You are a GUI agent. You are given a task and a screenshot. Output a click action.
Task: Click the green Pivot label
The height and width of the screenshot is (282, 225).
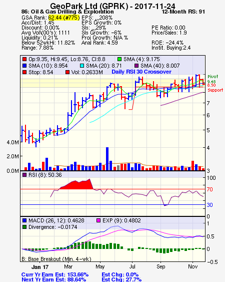tap(213, 77)
